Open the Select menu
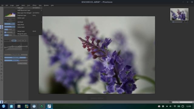 [x=23, y=5]
